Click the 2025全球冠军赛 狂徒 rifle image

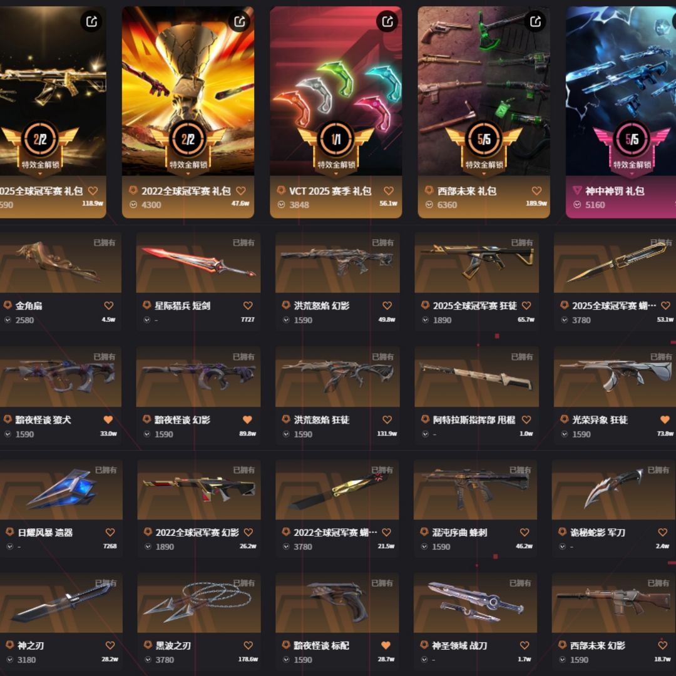[476, 262]
